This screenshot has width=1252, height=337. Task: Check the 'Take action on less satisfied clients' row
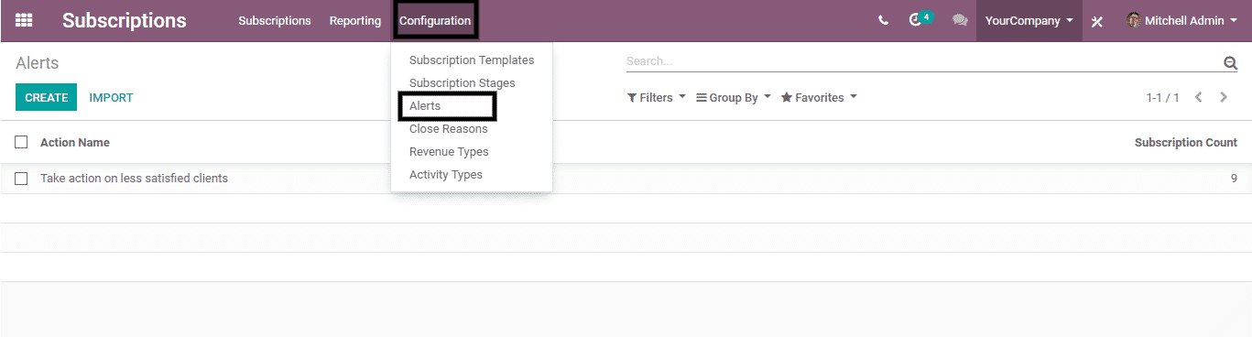click(21, 179)
